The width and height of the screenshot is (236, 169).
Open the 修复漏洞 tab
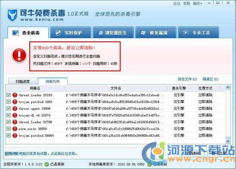(156, 32)
